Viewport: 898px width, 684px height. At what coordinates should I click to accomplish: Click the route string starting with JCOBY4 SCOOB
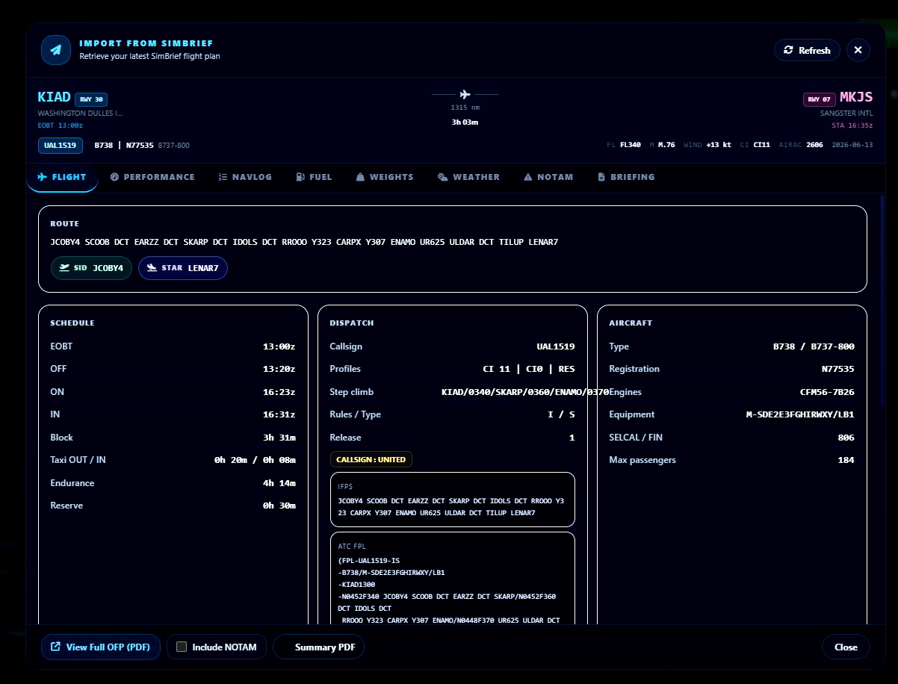click(x=304, y=242)
